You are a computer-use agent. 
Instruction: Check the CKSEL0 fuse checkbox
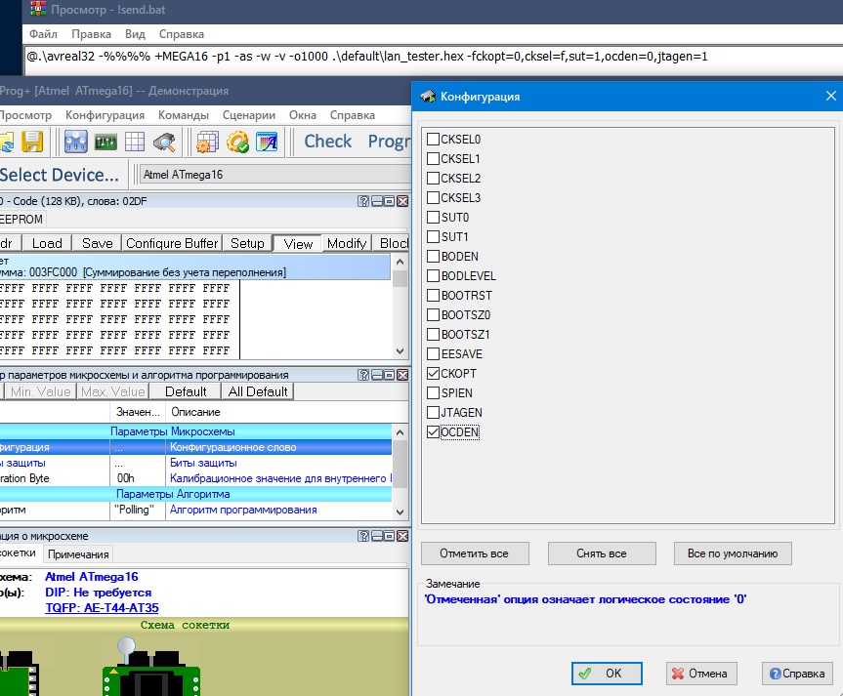(433, 140)
